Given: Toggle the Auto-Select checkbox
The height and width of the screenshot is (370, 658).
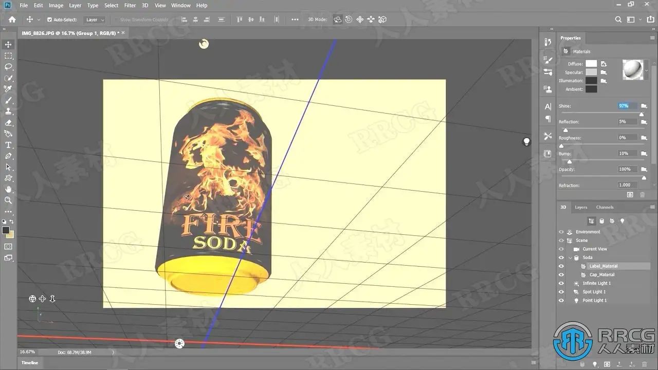Looking at the screenshot, I should click(x=49, y=20).
